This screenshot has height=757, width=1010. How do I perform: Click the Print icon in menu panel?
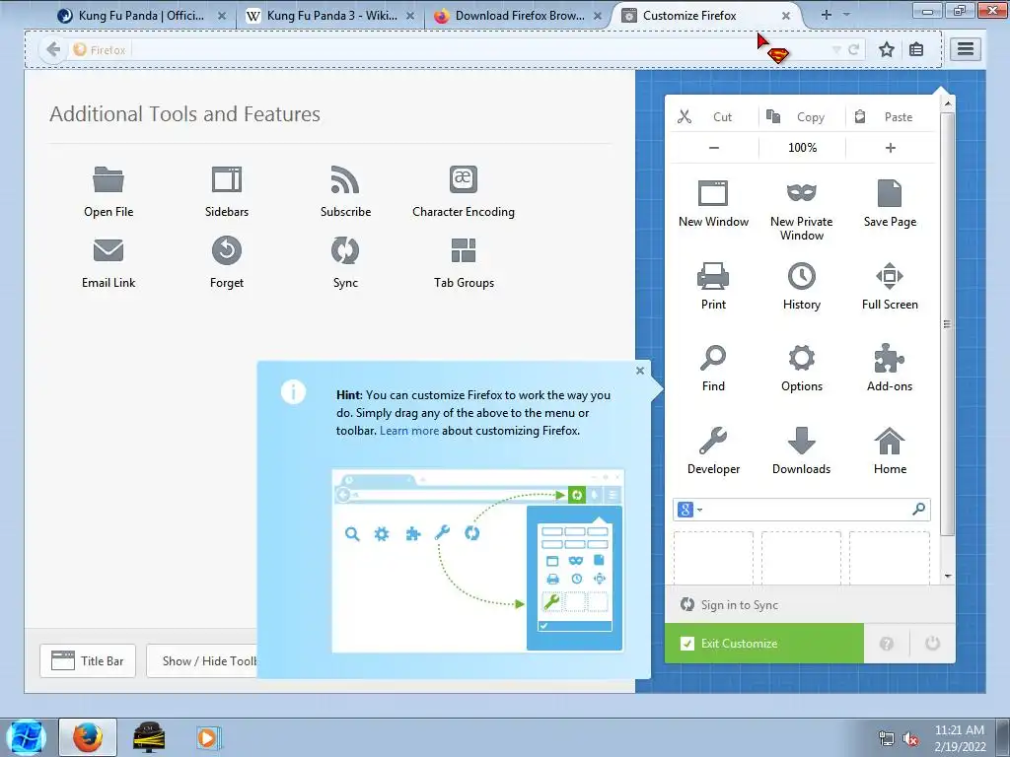click(713, 276)
